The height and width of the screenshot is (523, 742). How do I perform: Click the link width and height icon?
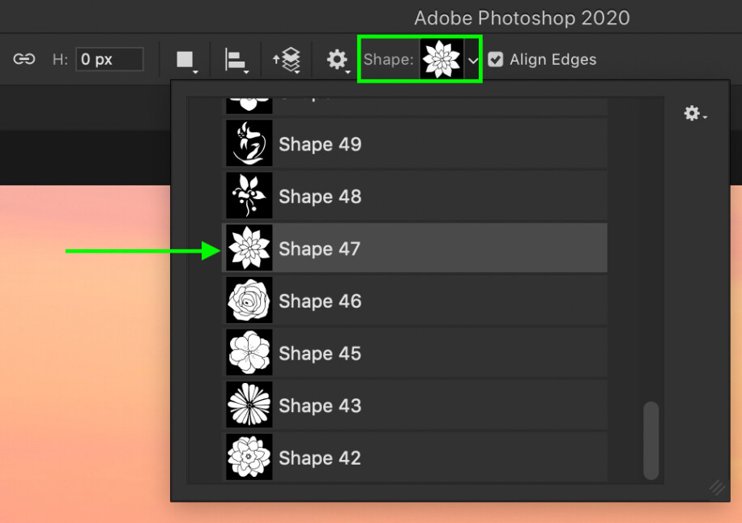24,59
